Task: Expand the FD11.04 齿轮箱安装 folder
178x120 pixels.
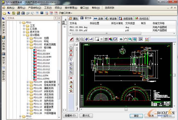Action: click(x=28, y=82)
